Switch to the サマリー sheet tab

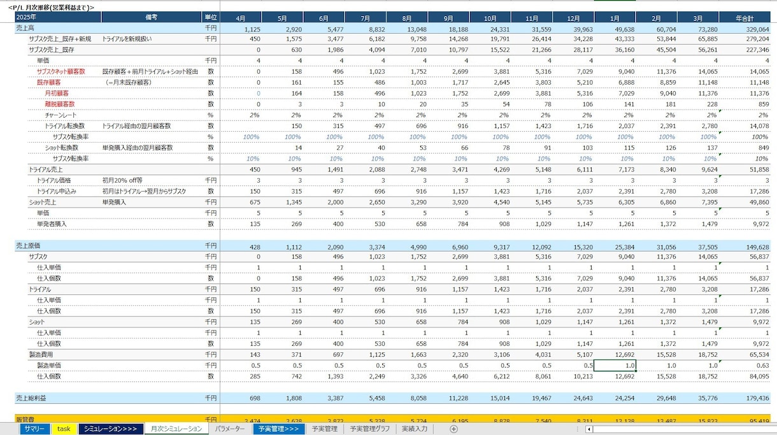[34, 429]
